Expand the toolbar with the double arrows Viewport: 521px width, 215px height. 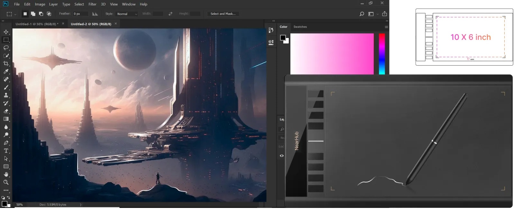point(3,21)
